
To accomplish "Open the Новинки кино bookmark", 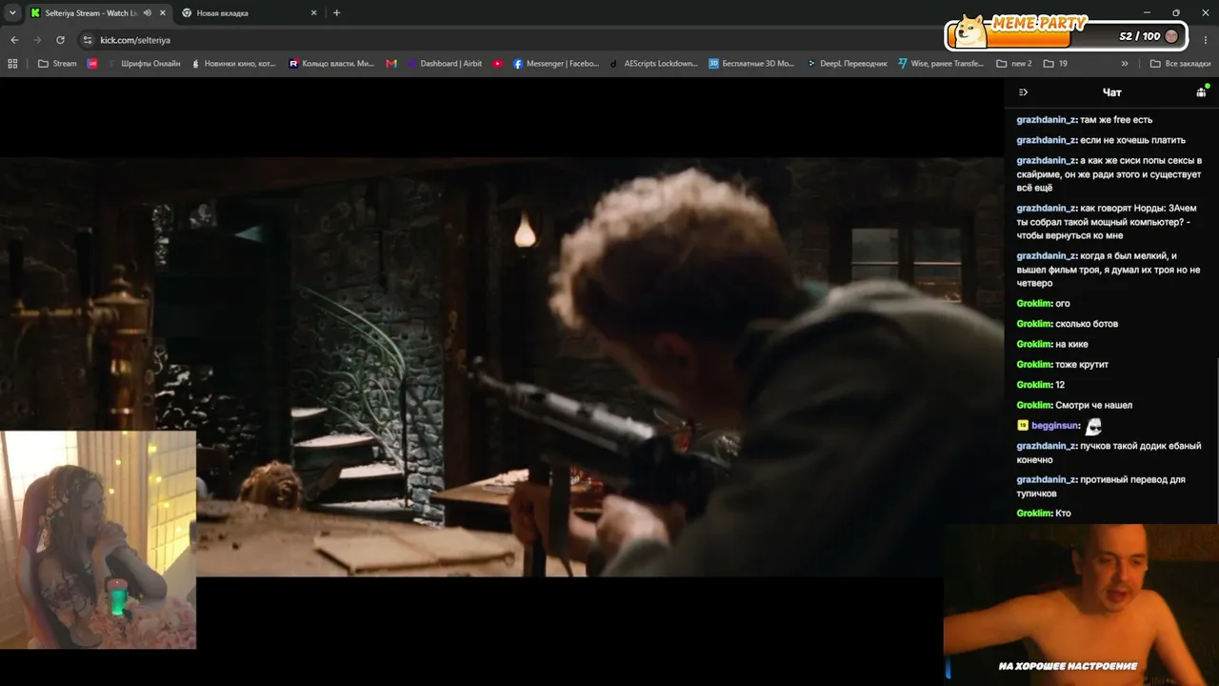I will [233, 64].
